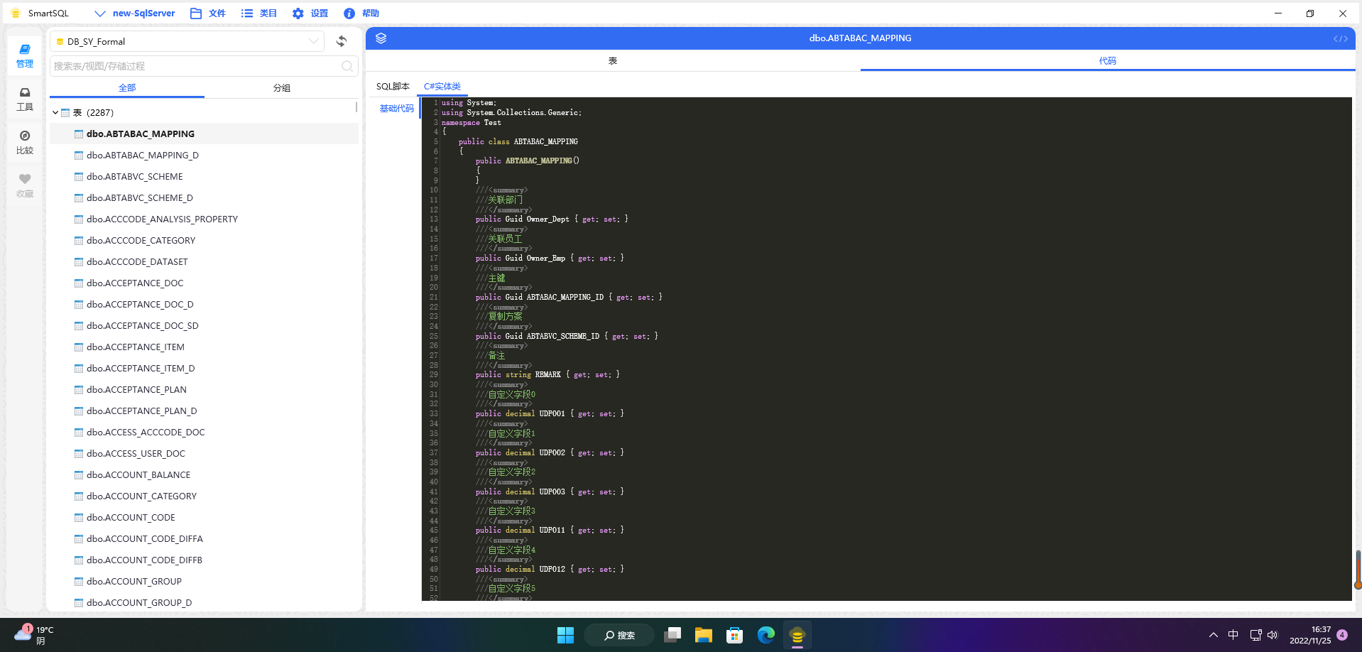Open the 类目 menu

pyautogui.click(x=259, y=13)
